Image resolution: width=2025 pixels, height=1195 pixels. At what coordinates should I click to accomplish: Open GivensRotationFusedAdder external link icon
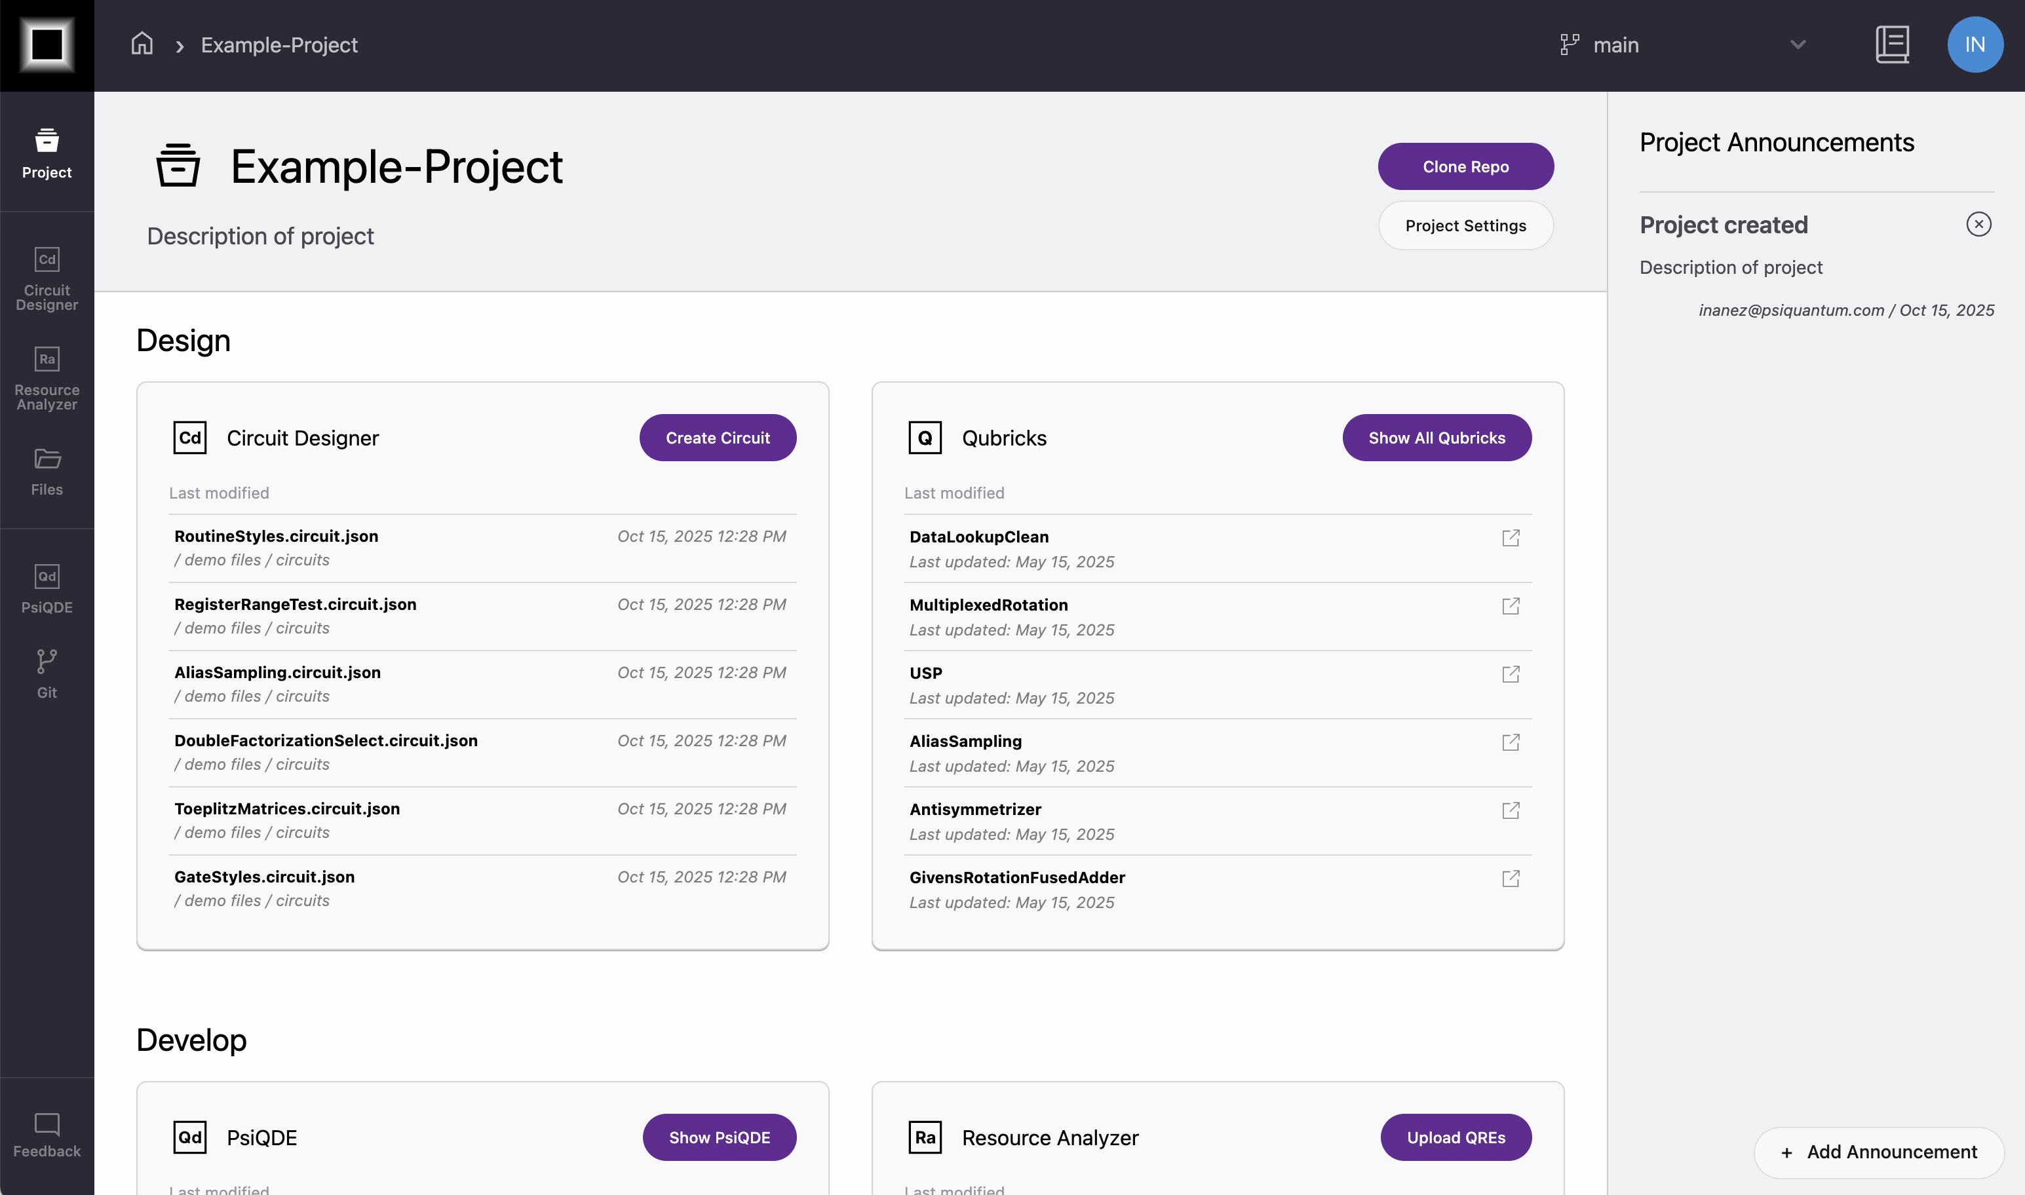pos(1511,879)
